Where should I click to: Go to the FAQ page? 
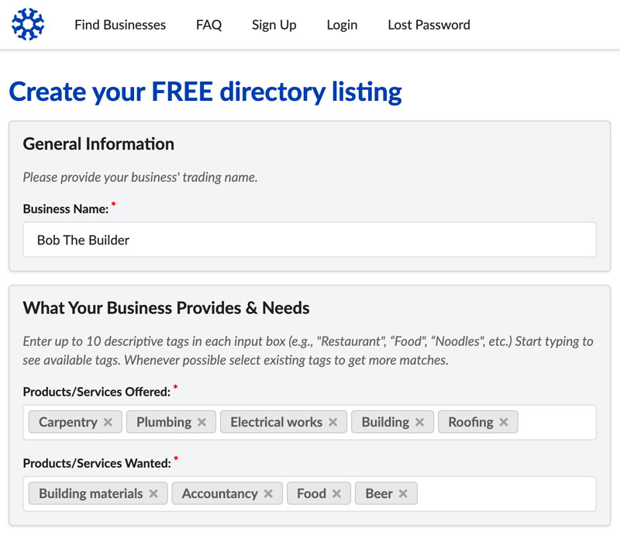click(208, 25)
